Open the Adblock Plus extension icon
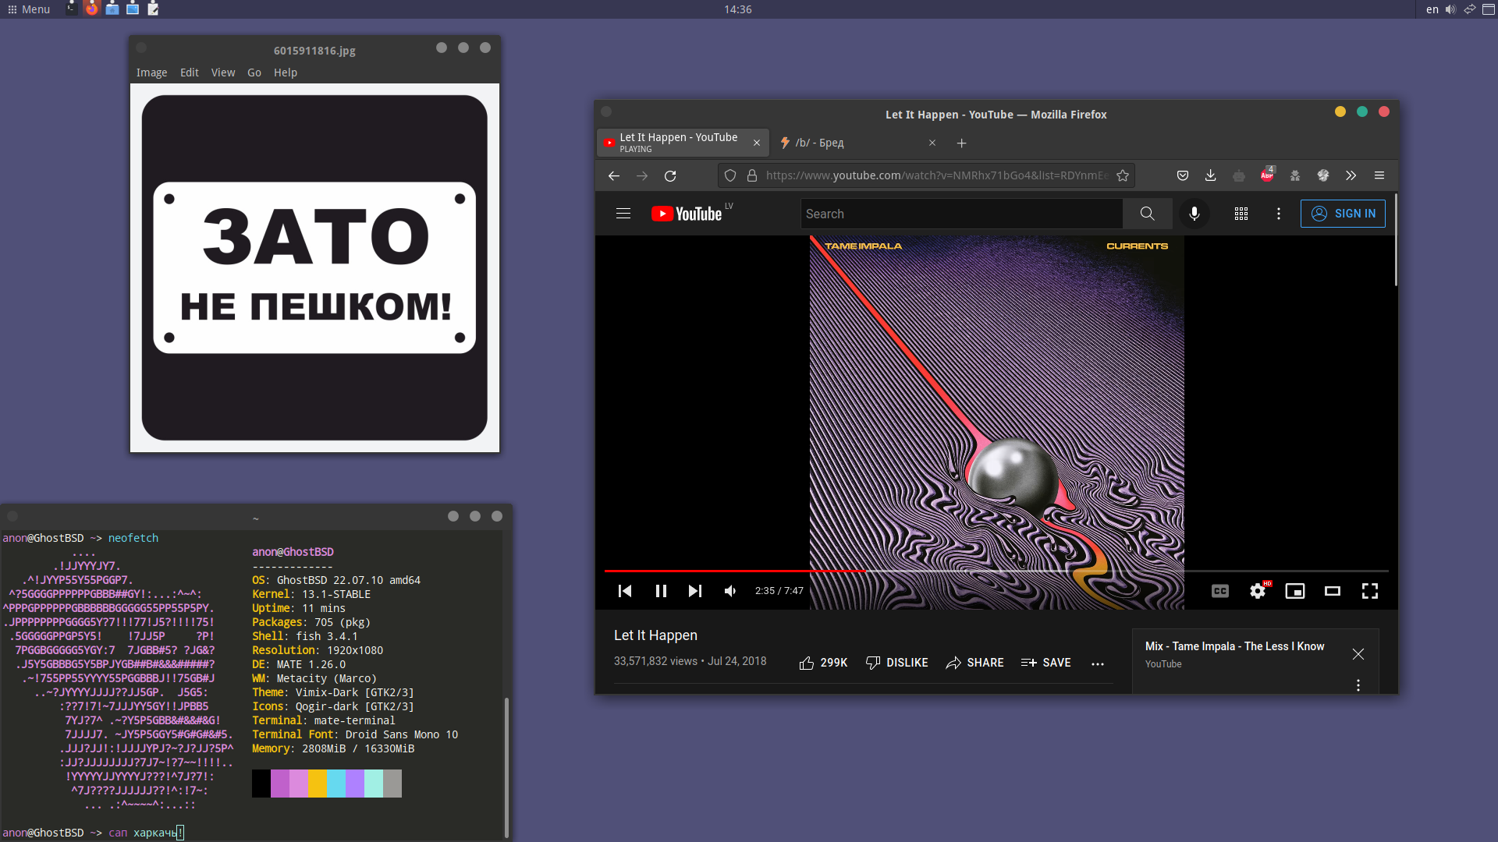The height and width of the screenshot is (842, 1498). [1267, 175]
